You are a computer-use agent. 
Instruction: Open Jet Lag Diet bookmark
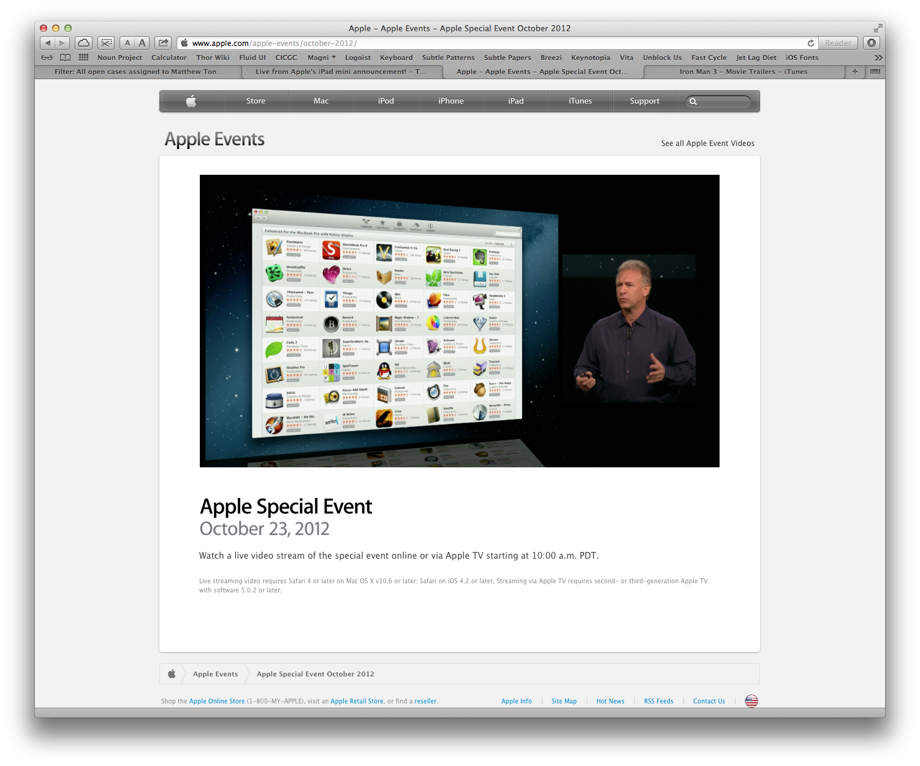(x=756, y=58)
